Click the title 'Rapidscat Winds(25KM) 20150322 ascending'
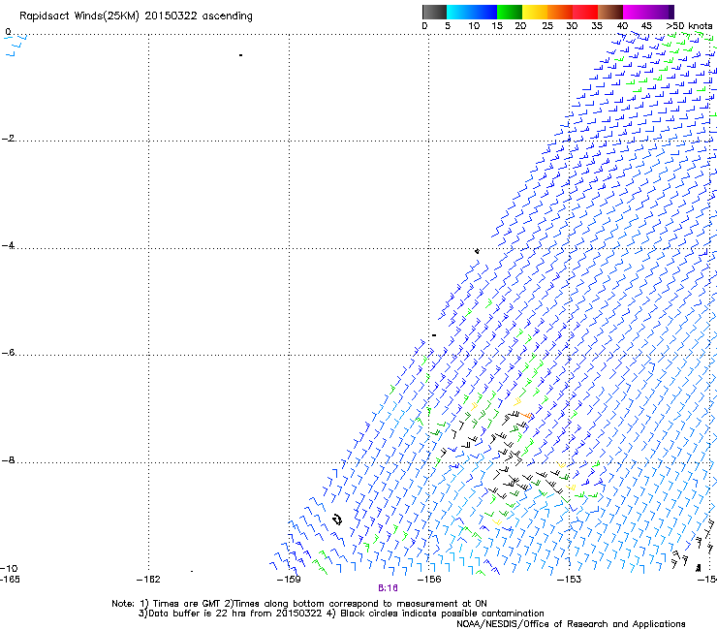717x630 pixels. (x=136, y=16)
